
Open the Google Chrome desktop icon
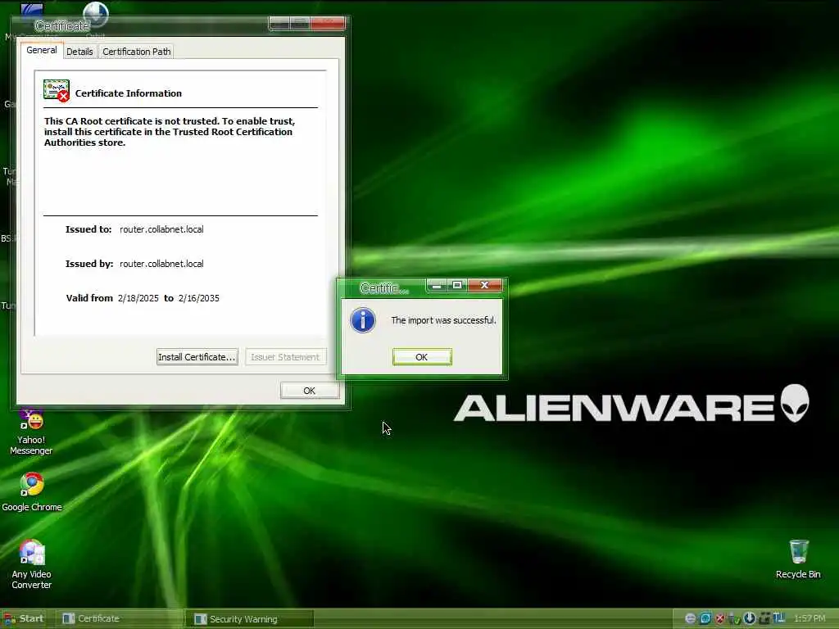coord(32,492)
